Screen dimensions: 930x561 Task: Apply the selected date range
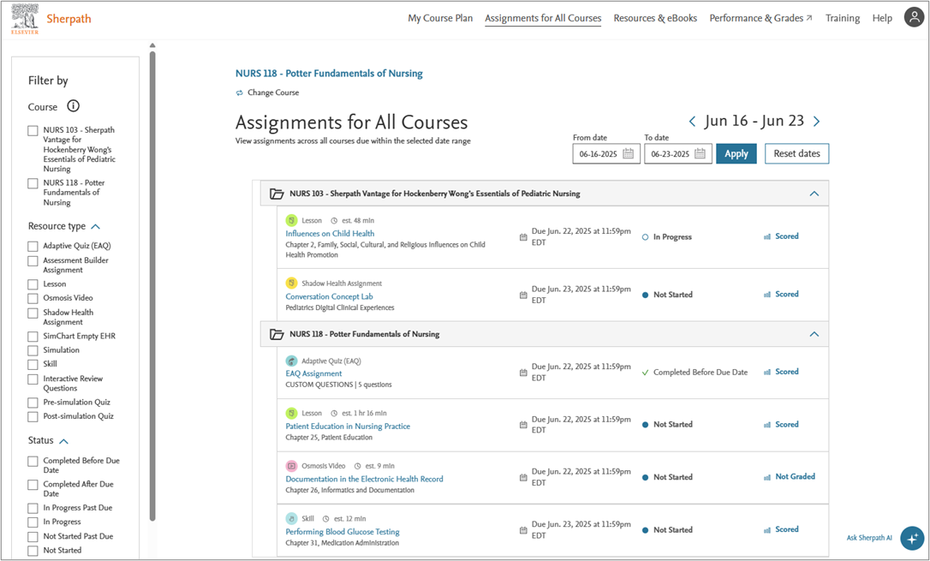tap(736, 153)
